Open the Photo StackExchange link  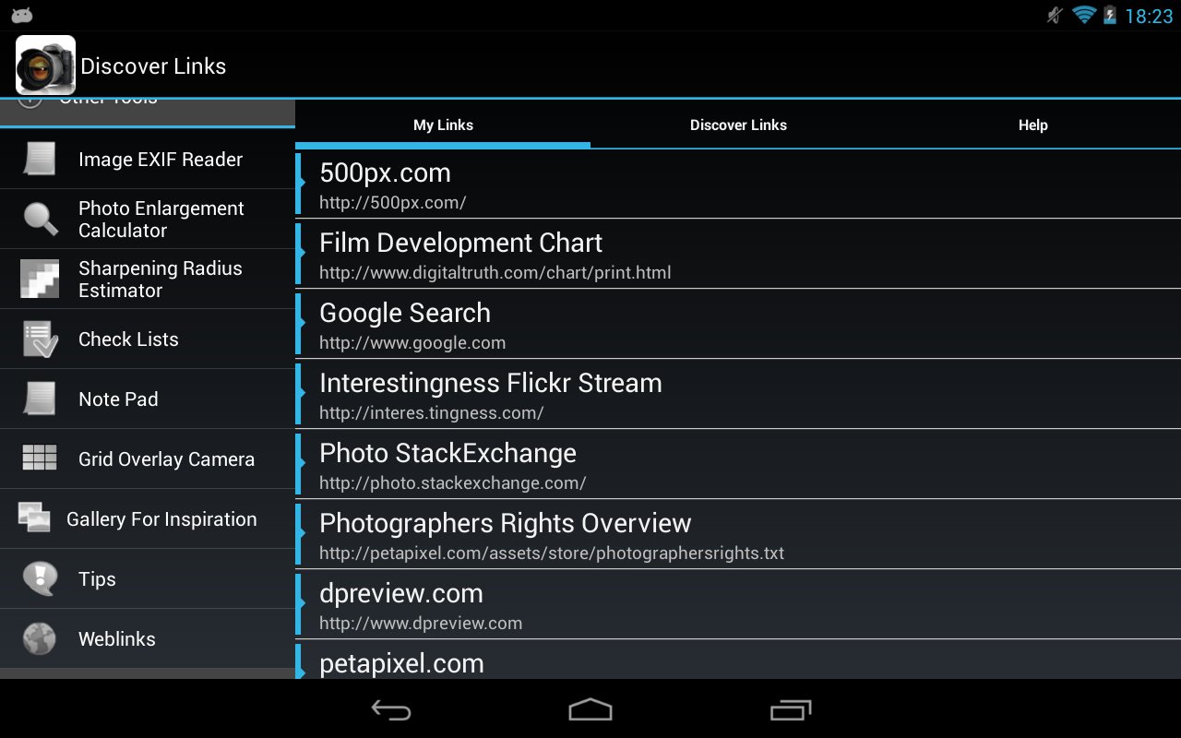(x=738, y=464)
